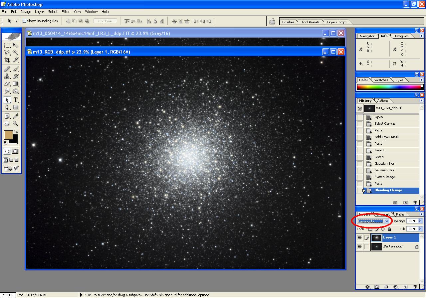Click the foreground color swatch

click(8, 135)
